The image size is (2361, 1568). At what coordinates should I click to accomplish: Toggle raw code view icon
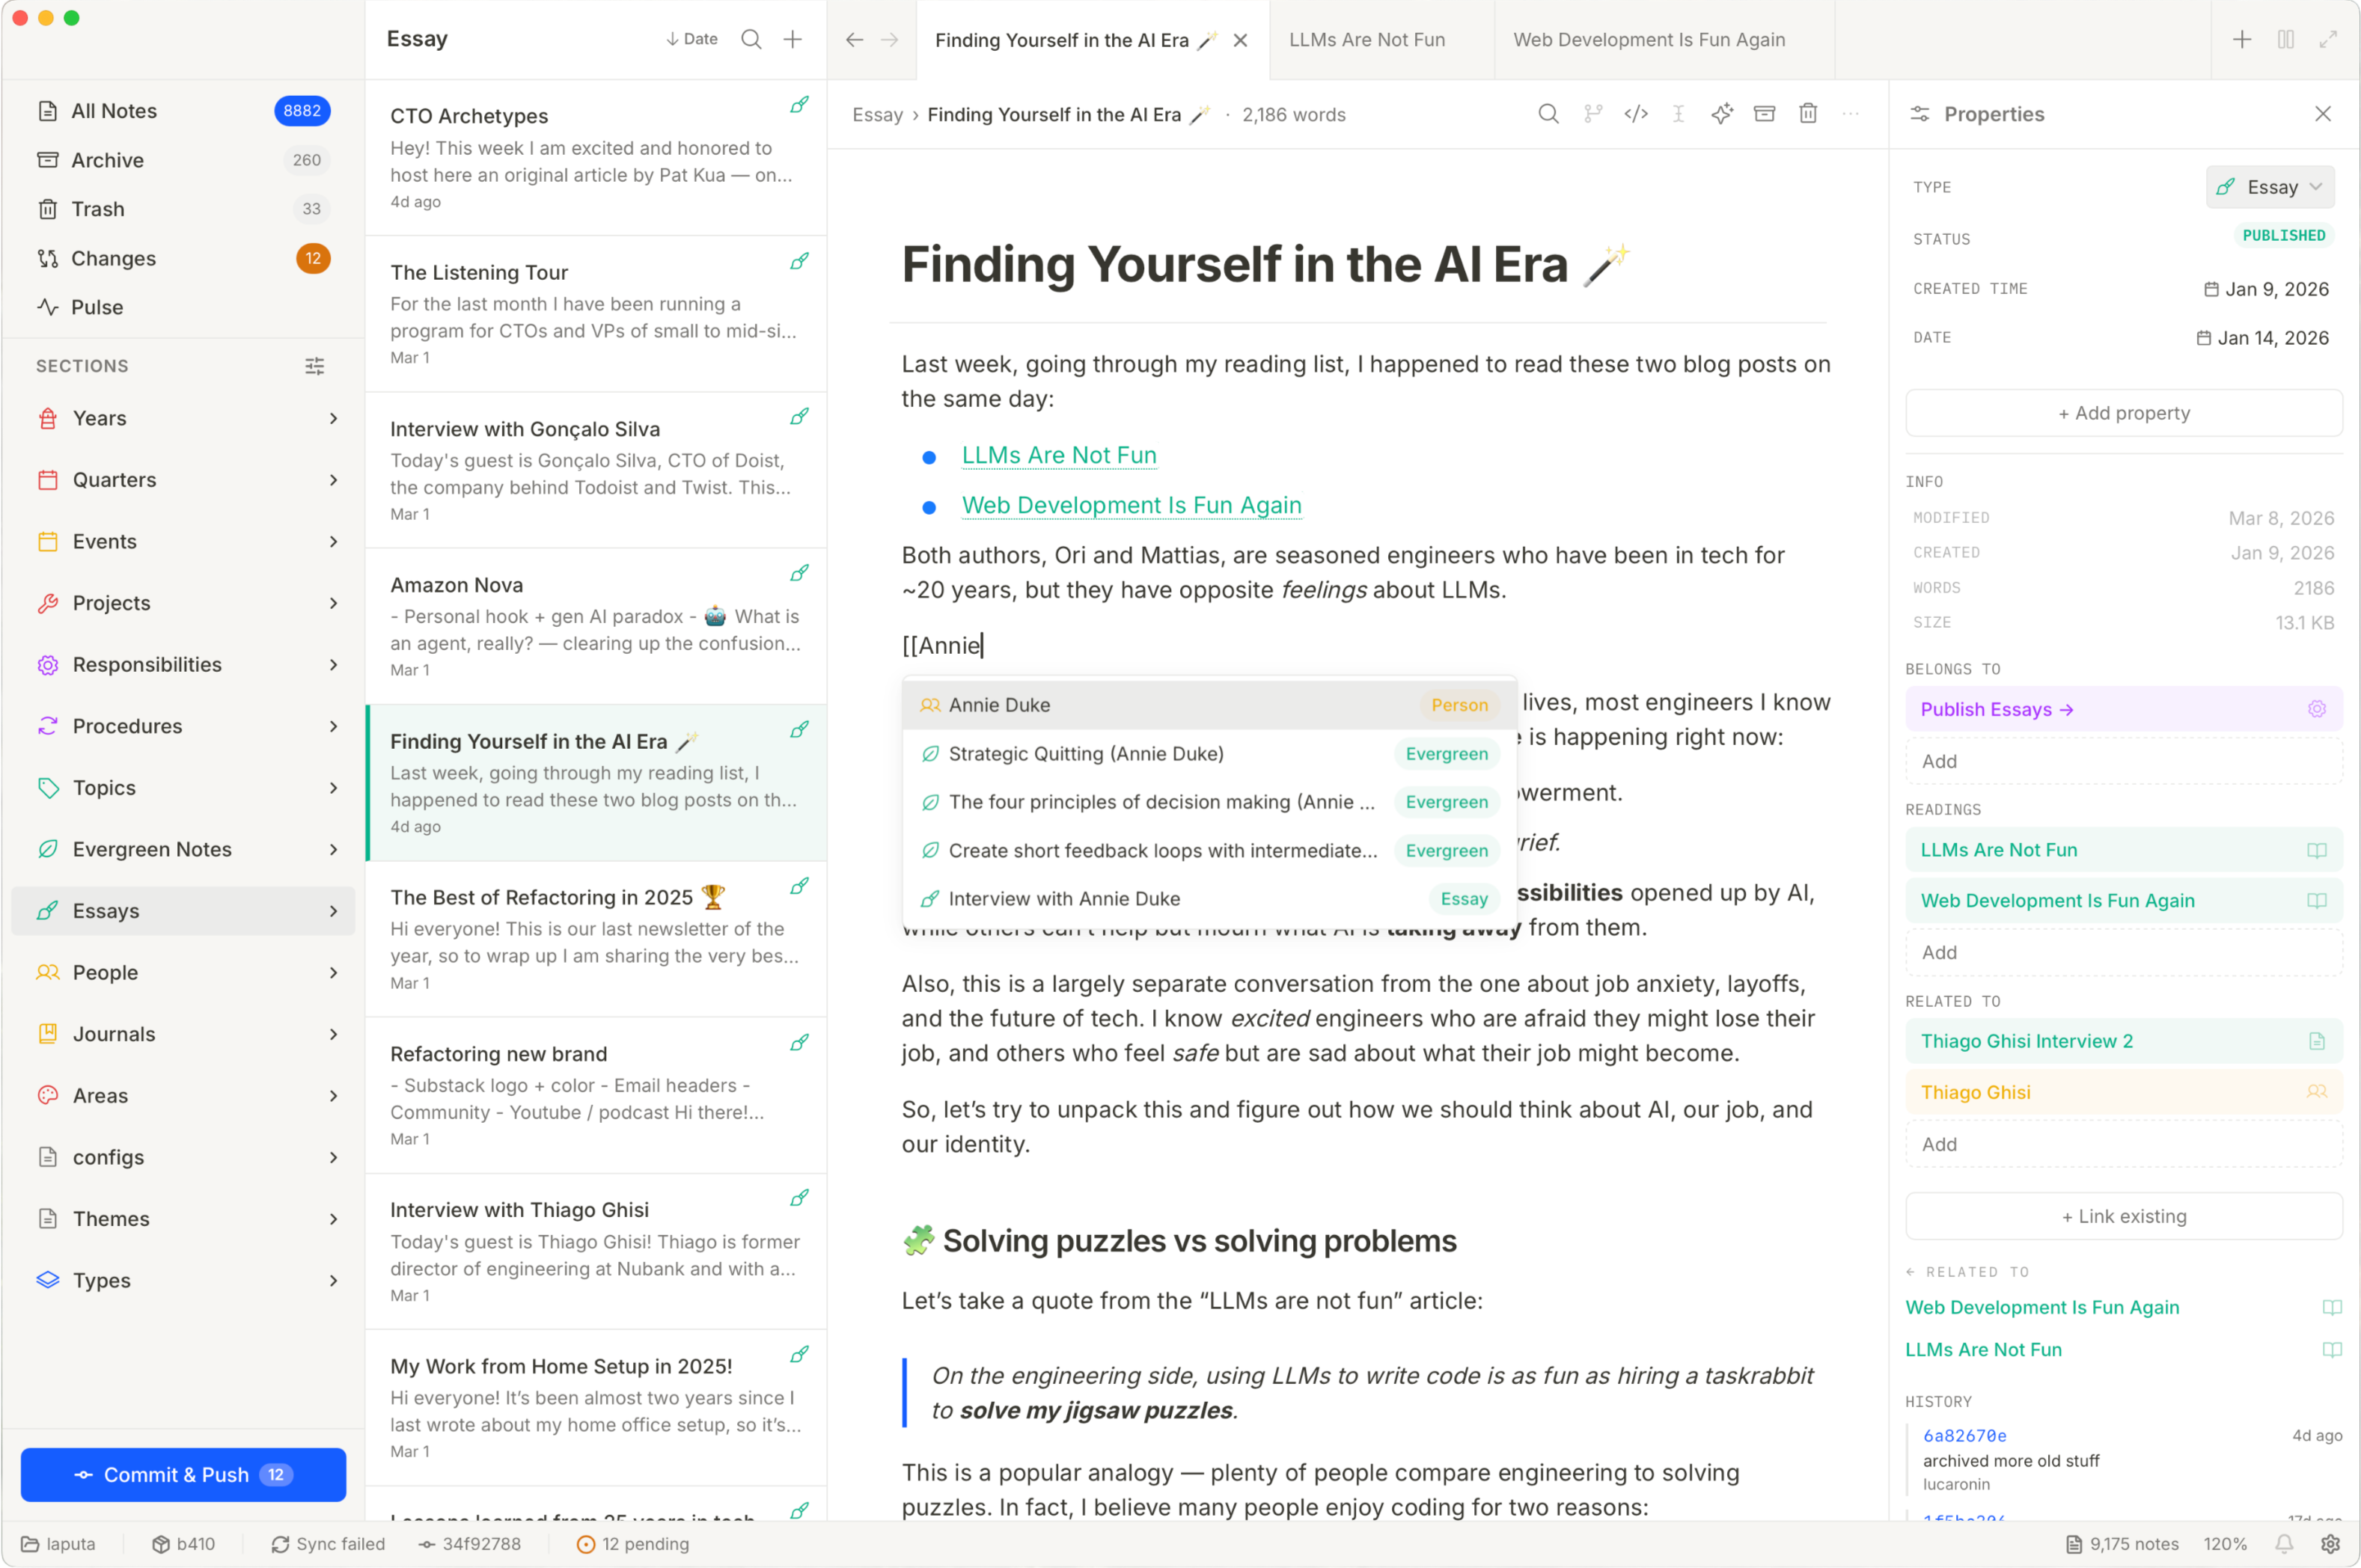tap(1636, 114)
